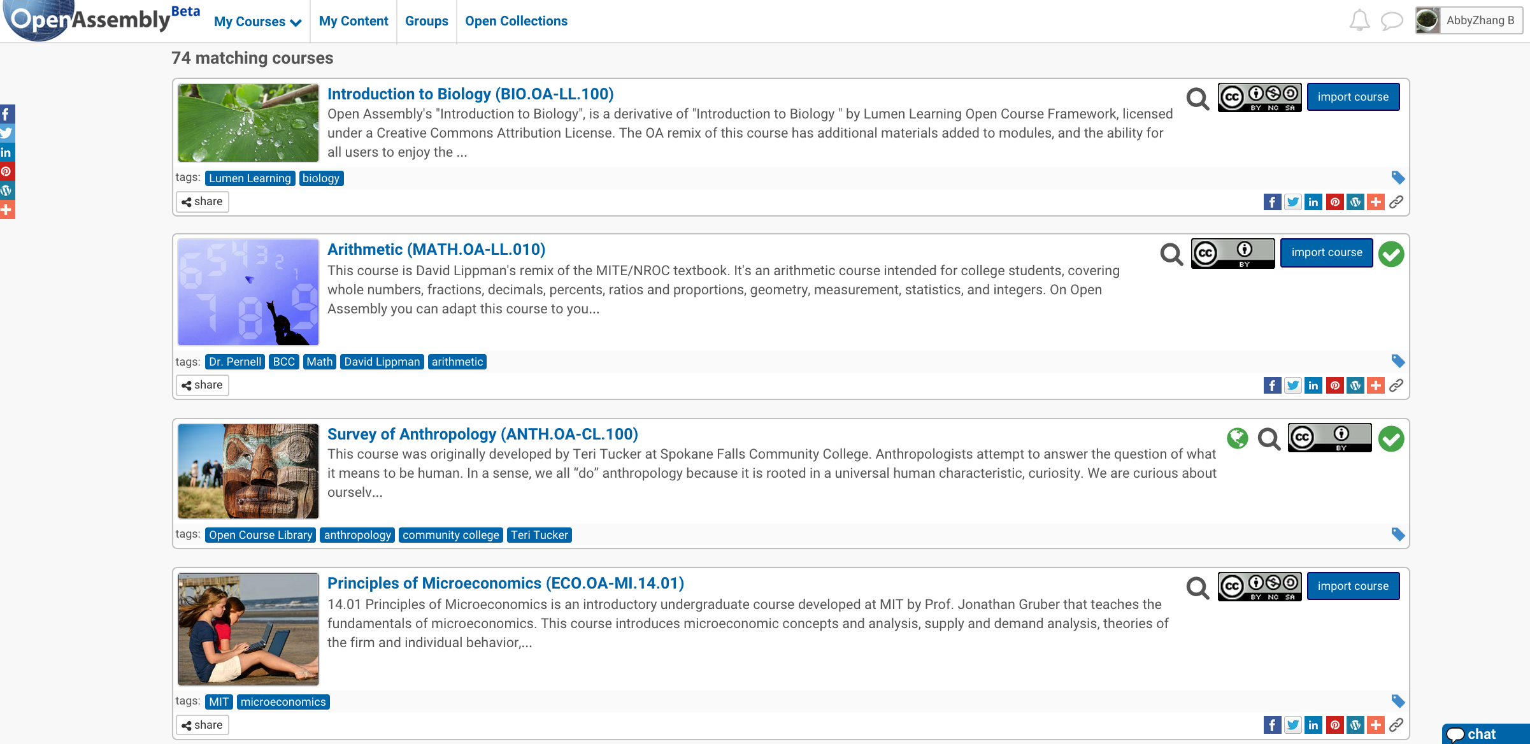Open the Groups page
This screenshot has height=744, width=1530.
427,21
